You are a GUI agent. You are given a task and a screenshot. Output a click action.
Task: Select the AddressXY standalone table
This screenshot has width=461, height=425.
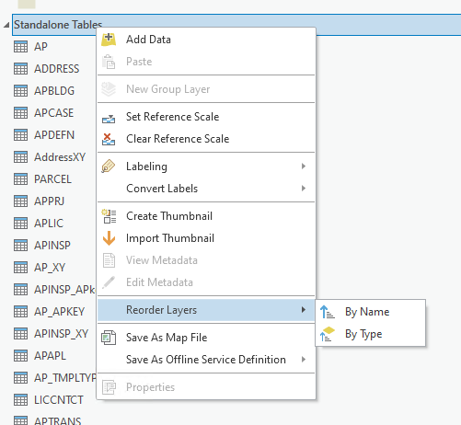pyautogui.click(x=60, y=157)
